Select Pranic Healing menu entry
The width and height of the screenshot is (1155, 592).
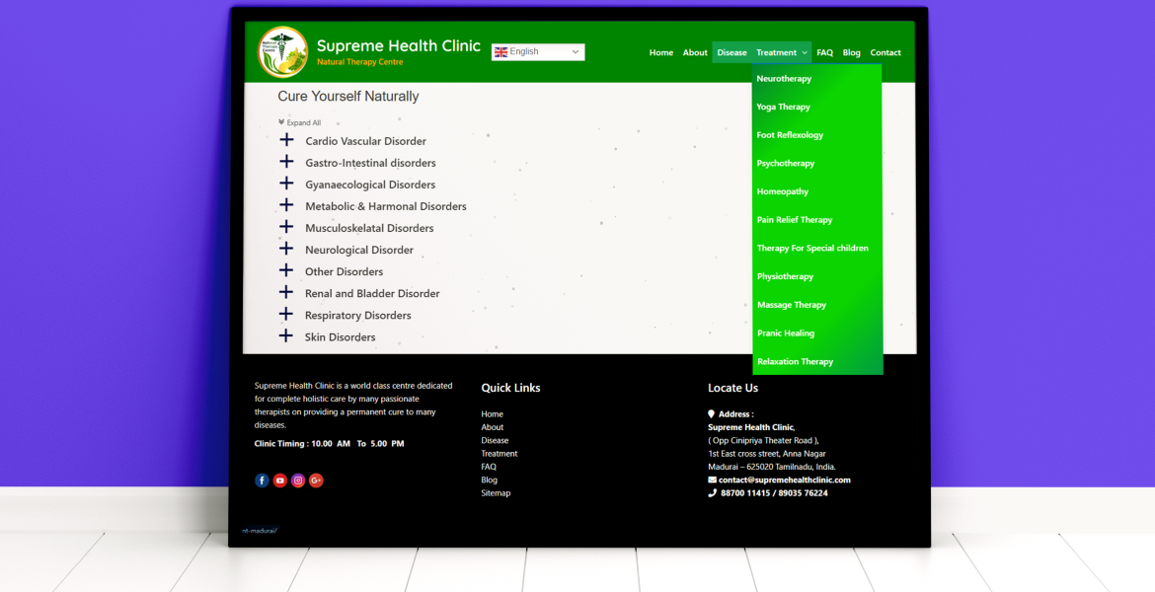tap(786, 333)
